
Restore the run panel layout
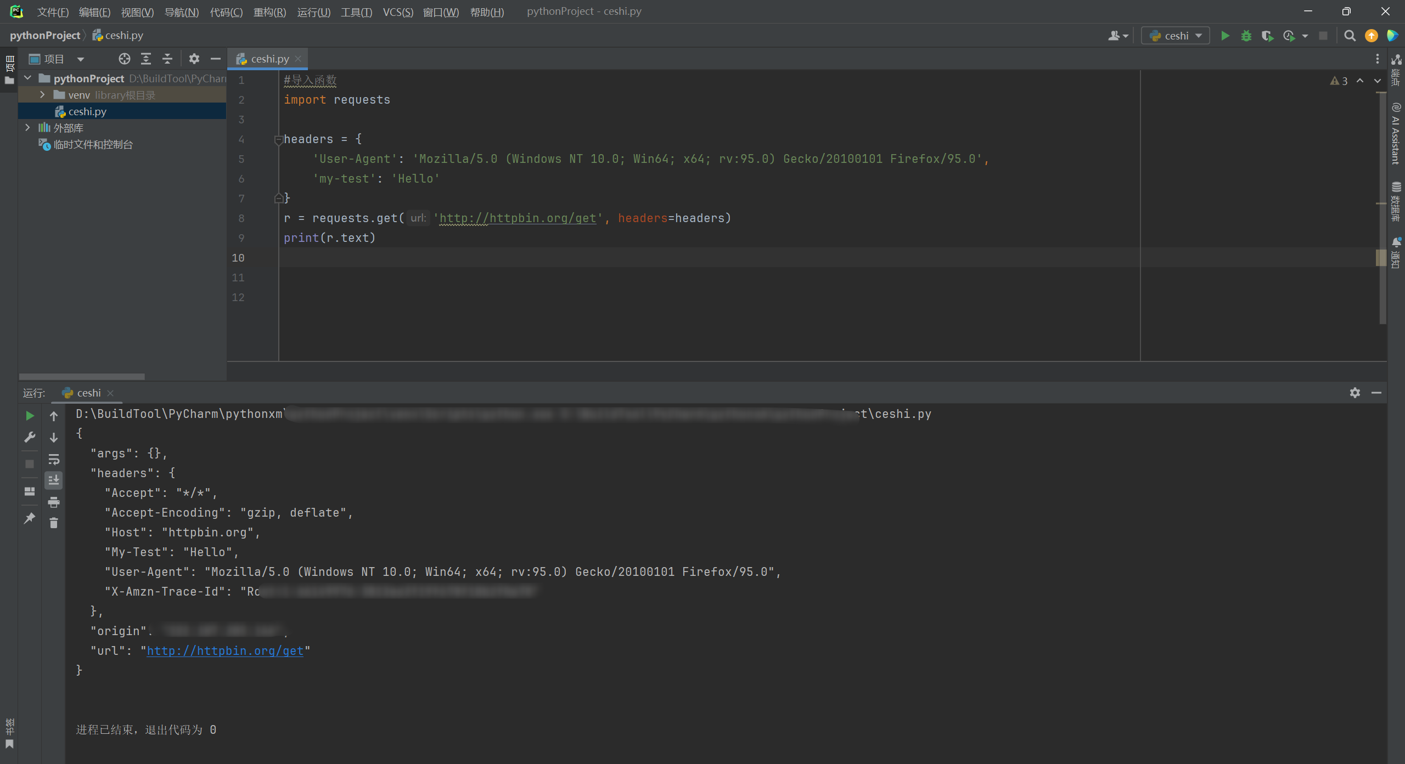click(x=30, y=491)
